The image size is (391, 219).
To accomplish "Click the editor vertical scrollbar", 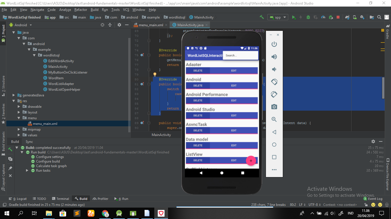I will click(x=383, y=88).
